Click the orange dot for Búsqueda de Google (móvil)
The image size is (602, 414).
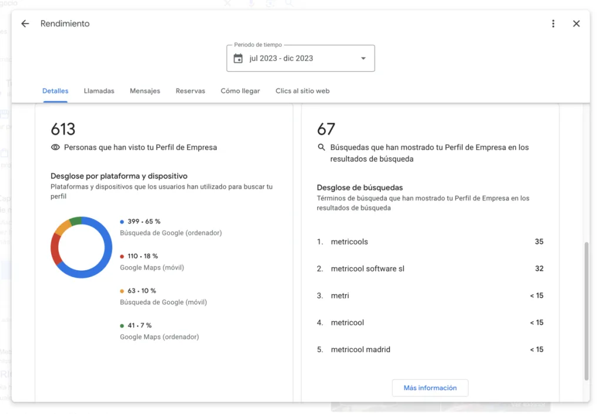pyautogui.click(x=122, y=291)
